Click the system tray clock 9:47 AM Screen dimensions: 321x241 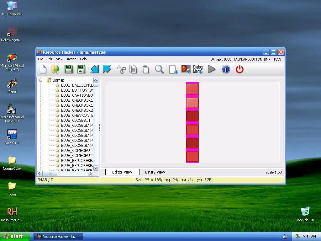pyautogui.click(x=309, y=236)
